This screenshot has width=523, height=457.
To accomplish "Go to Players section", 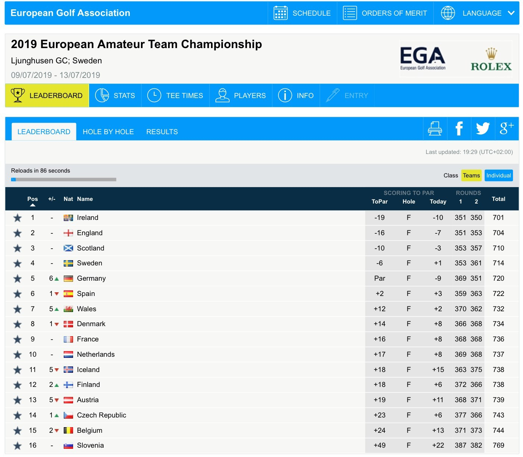I will 241,95.
